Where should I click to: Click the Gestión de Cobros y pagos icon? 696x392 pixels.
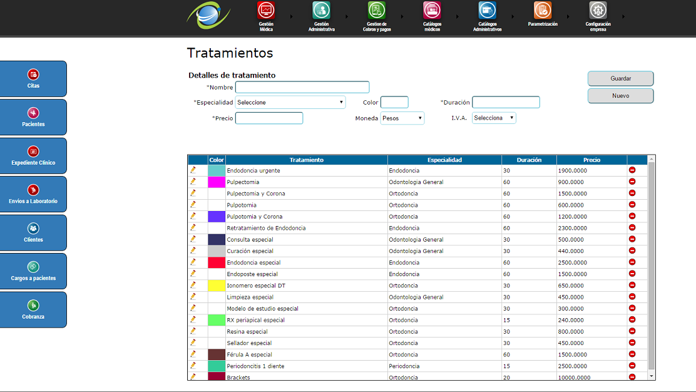(377, 11)
